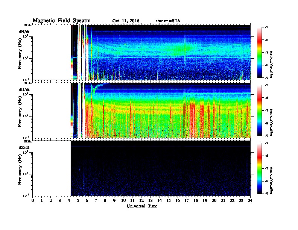Screen dimensions: 298x230
Task: Click the dH/dt spectrogram plot area
Action: [141, 52]
